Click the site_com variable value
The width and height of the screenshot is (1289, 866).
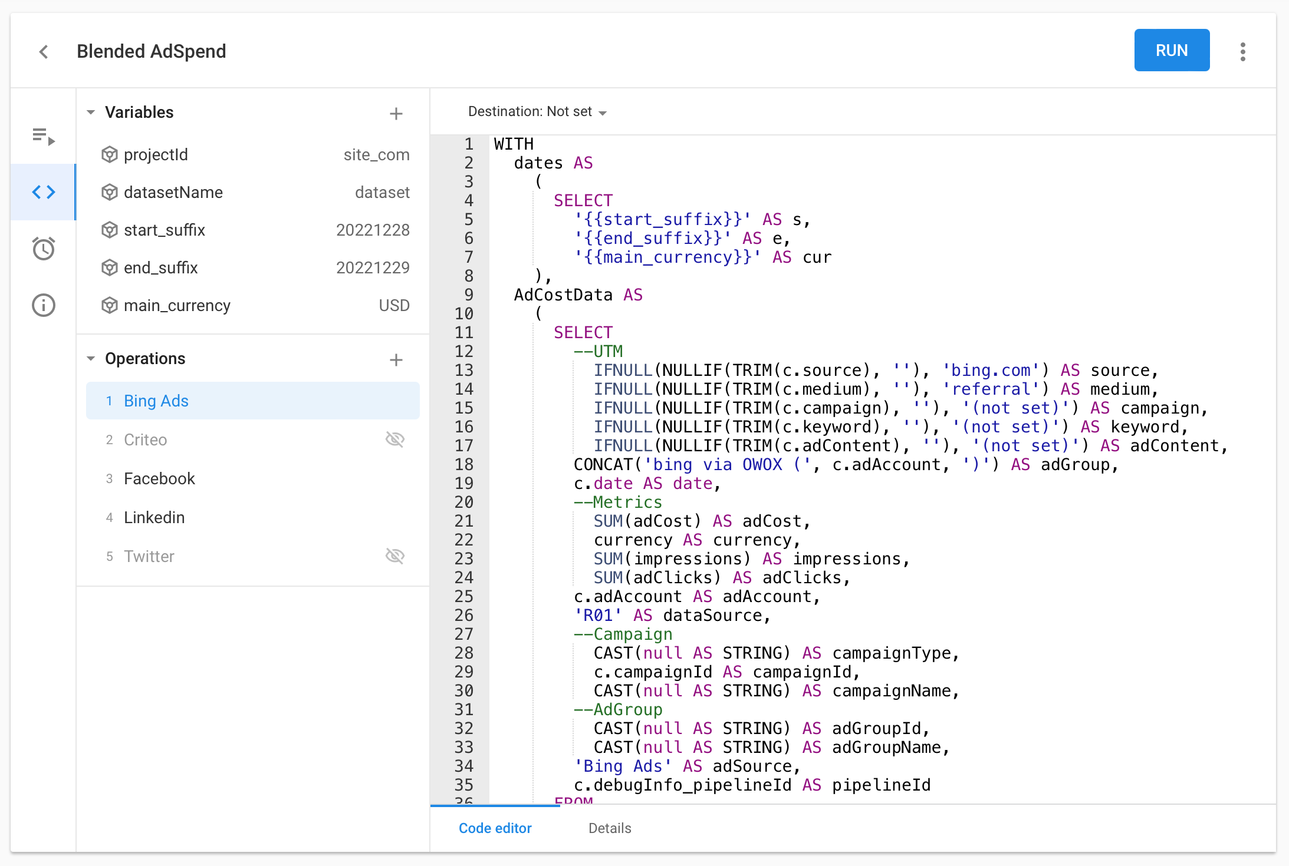click(x=377, y=155)
